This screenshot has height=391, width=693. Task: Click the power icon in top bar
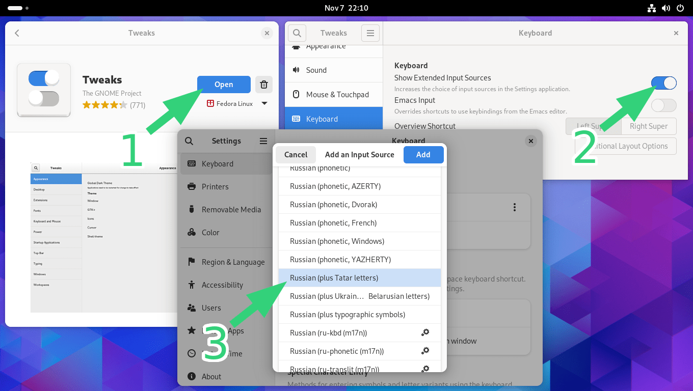[x=680, y=8]
